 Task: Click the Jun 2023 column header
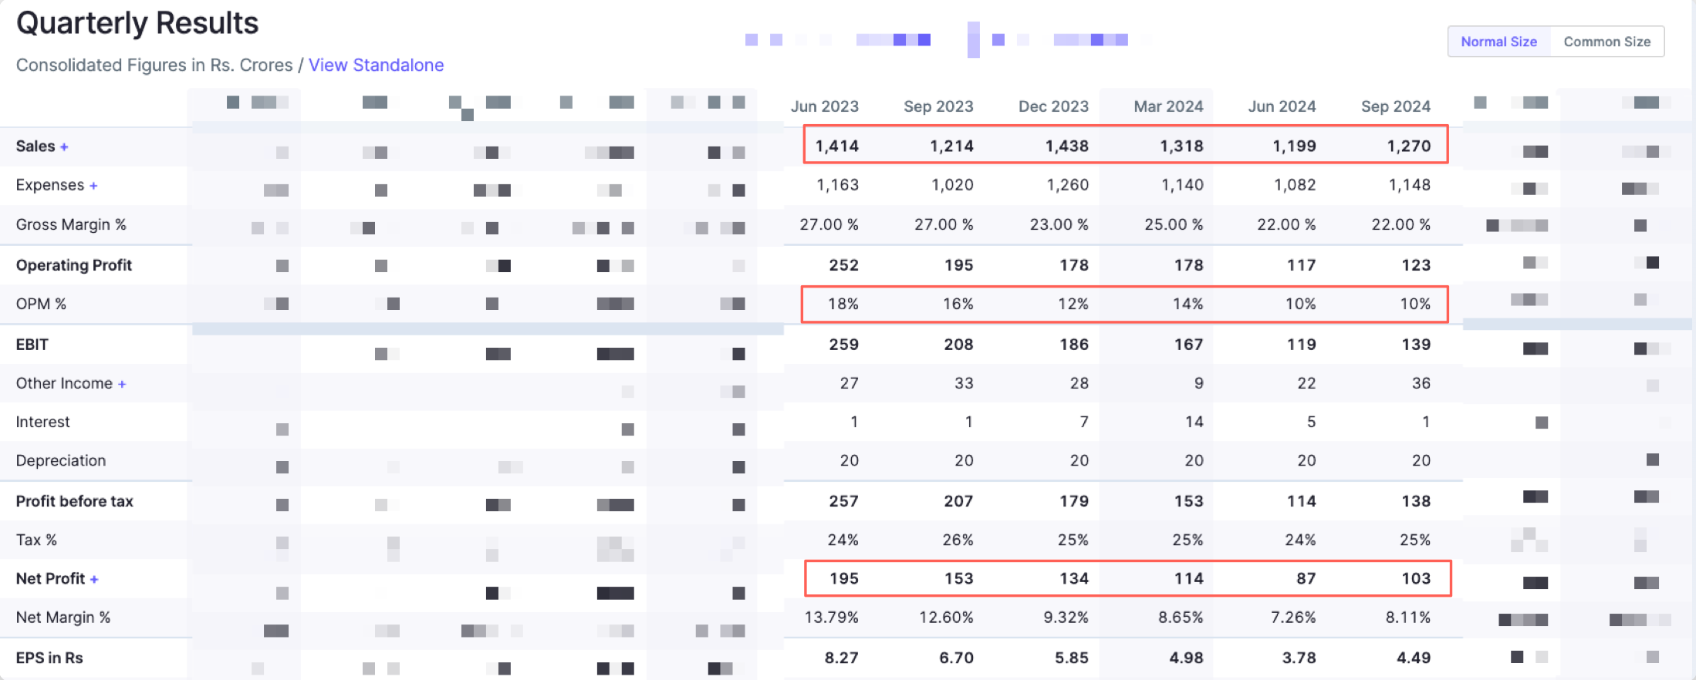tap(824, 106)
